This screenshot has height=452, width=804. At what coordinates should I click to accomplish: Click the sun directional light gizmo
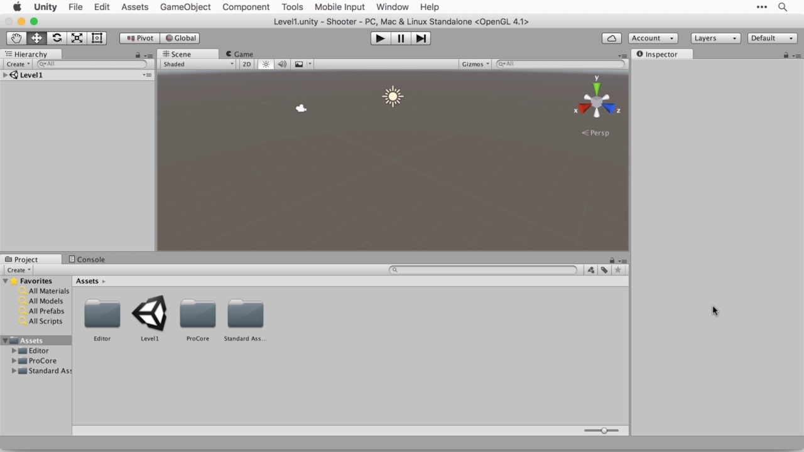pos(393,97)
